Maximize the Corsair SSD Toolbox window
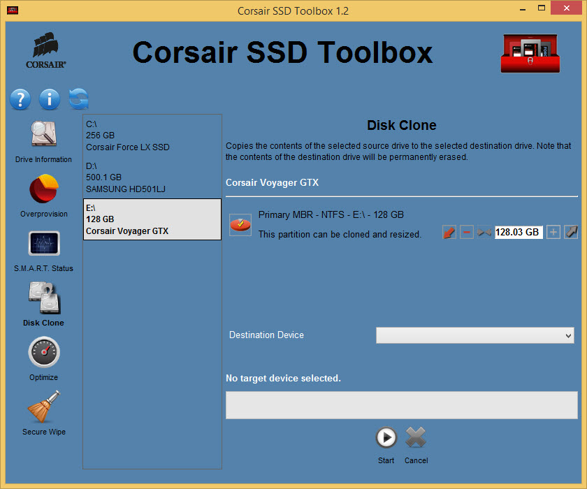The image size is (587, 489). tap(542, 8)
